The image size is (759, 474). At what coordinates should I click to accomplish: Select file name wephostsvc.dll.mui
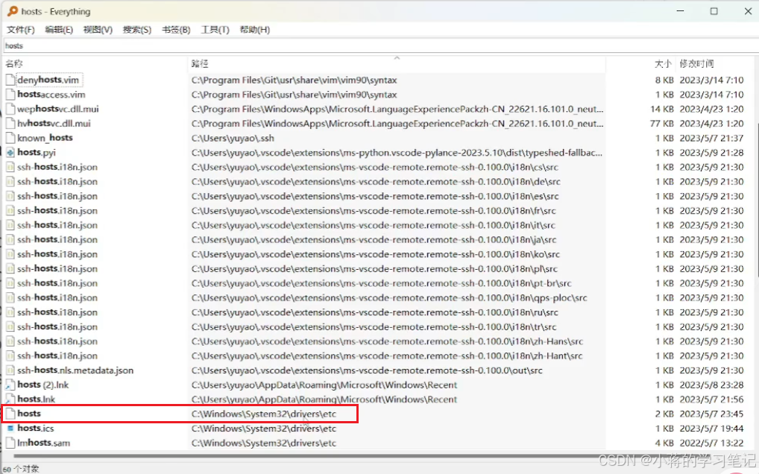[x=58, y=109]
